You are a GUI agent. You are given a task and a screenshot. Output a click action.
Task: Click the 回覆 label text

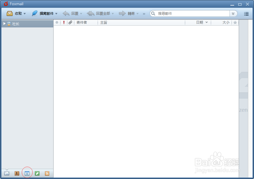[x=75, y=14]
